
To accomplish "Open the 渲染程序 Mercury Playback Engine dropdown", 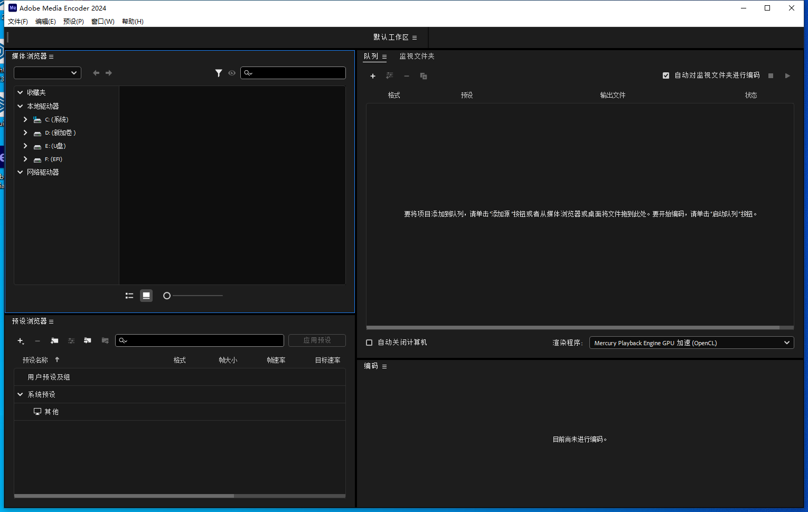I will coord(692,343).
